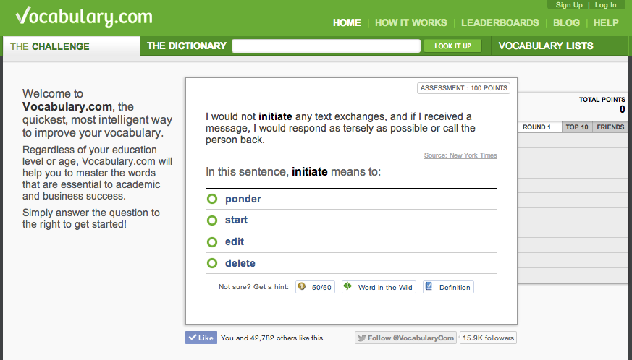Switch to the Top 10 tab
The width and height of the screenshot is (632, 360).
[577, 127]
